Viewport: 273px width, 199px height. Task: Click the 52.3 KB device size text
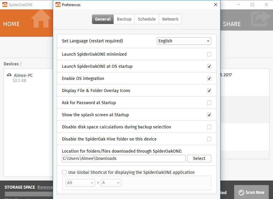[19, 81]
